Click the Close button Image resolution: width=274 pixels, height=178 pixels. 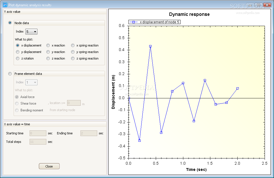tap(49, 166)
